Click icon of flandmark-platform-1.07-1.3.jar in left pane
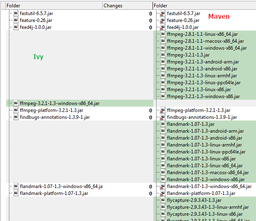The image size is (256, 221). [16, 193]
